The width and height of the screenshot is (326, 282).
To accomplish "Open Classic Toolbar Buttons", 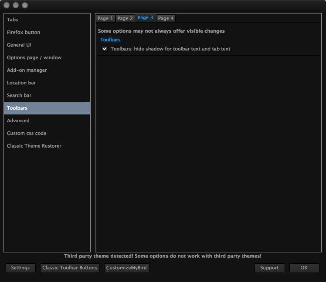I will [70, 268].
